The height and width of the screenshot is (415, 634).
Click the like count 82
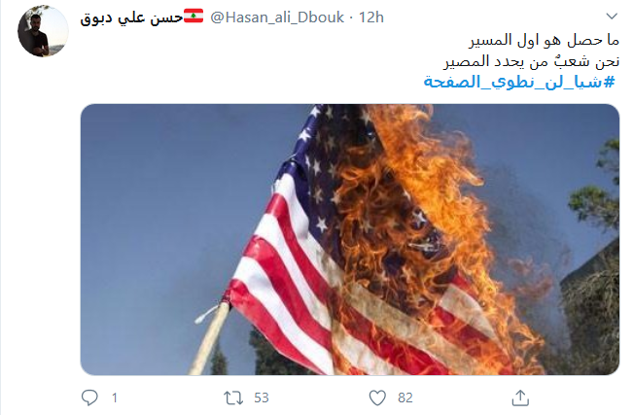[405, 398]
